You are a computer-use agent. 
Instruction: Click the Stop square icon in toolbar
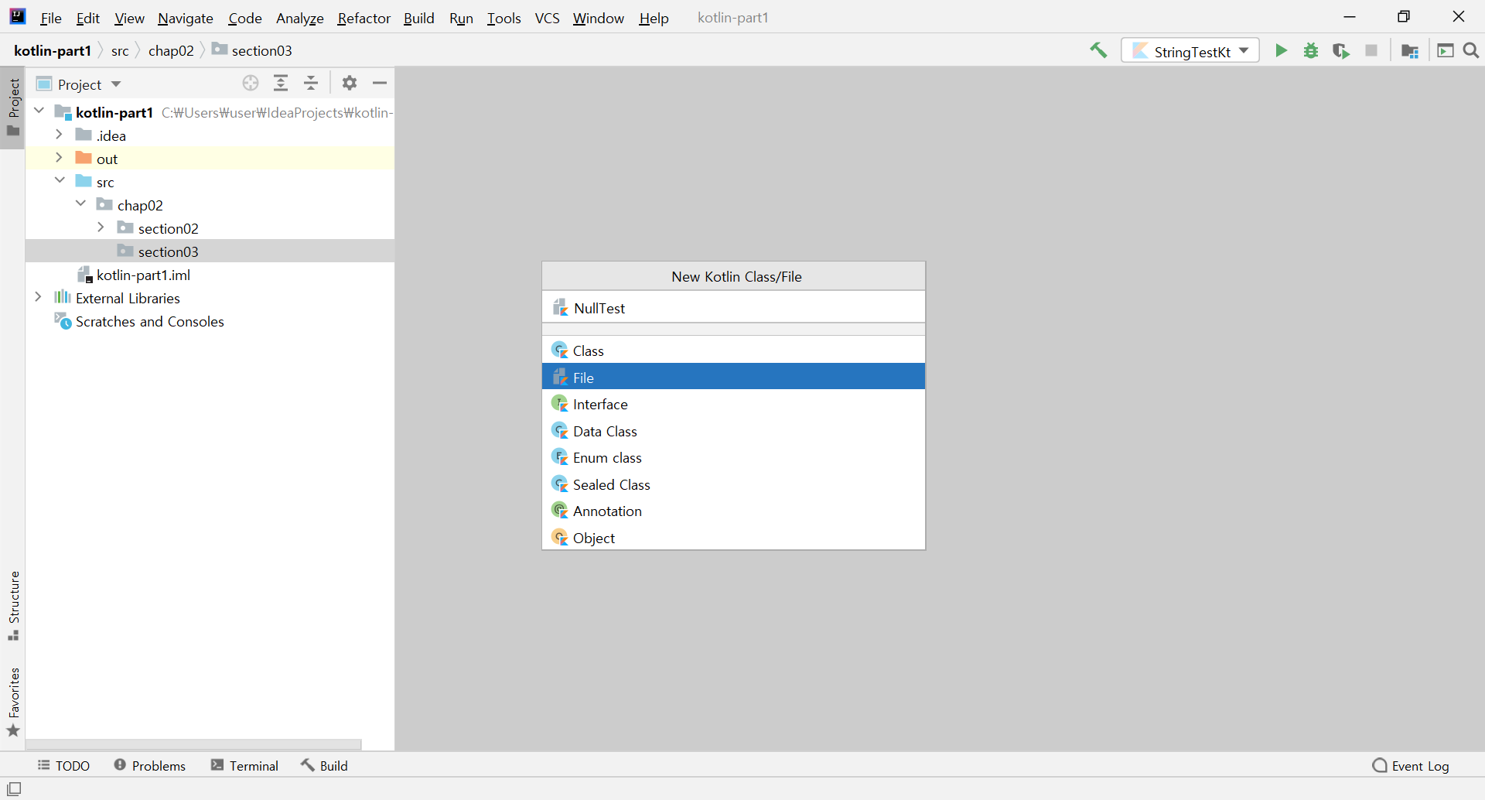tap(1371, 51)
